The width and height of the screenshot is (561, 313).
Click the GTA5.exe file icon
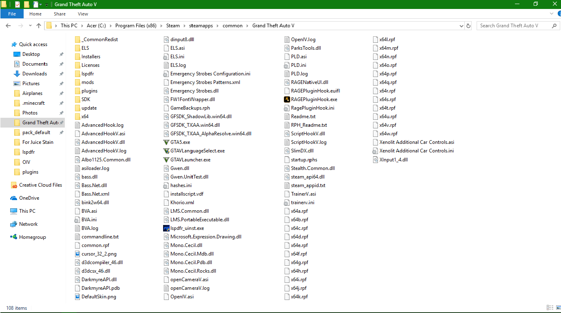pyautogui.click(x=166, y=142)
